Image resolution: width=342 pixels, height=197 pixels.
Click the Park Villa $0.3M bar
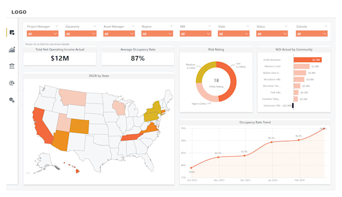click(296, 92)
